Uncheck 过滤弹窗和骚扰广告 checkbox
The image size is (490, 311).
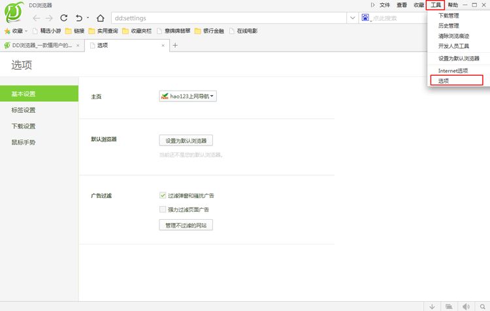click(x=163, y=196)
